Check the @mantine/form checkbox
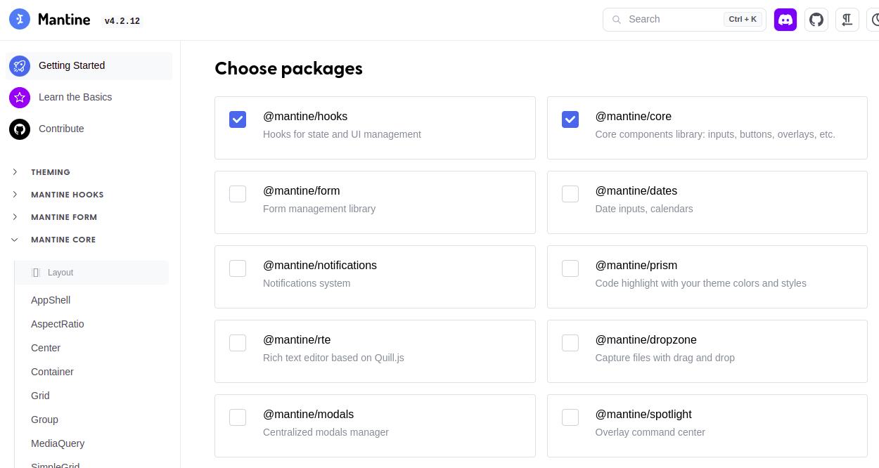The image size is (879, 468). pos(238,194)
